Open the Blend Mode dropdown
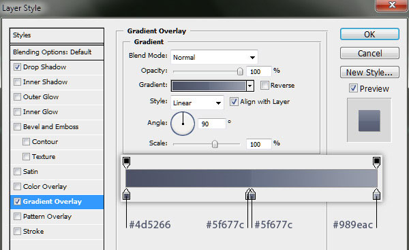 tap(214, 57)
